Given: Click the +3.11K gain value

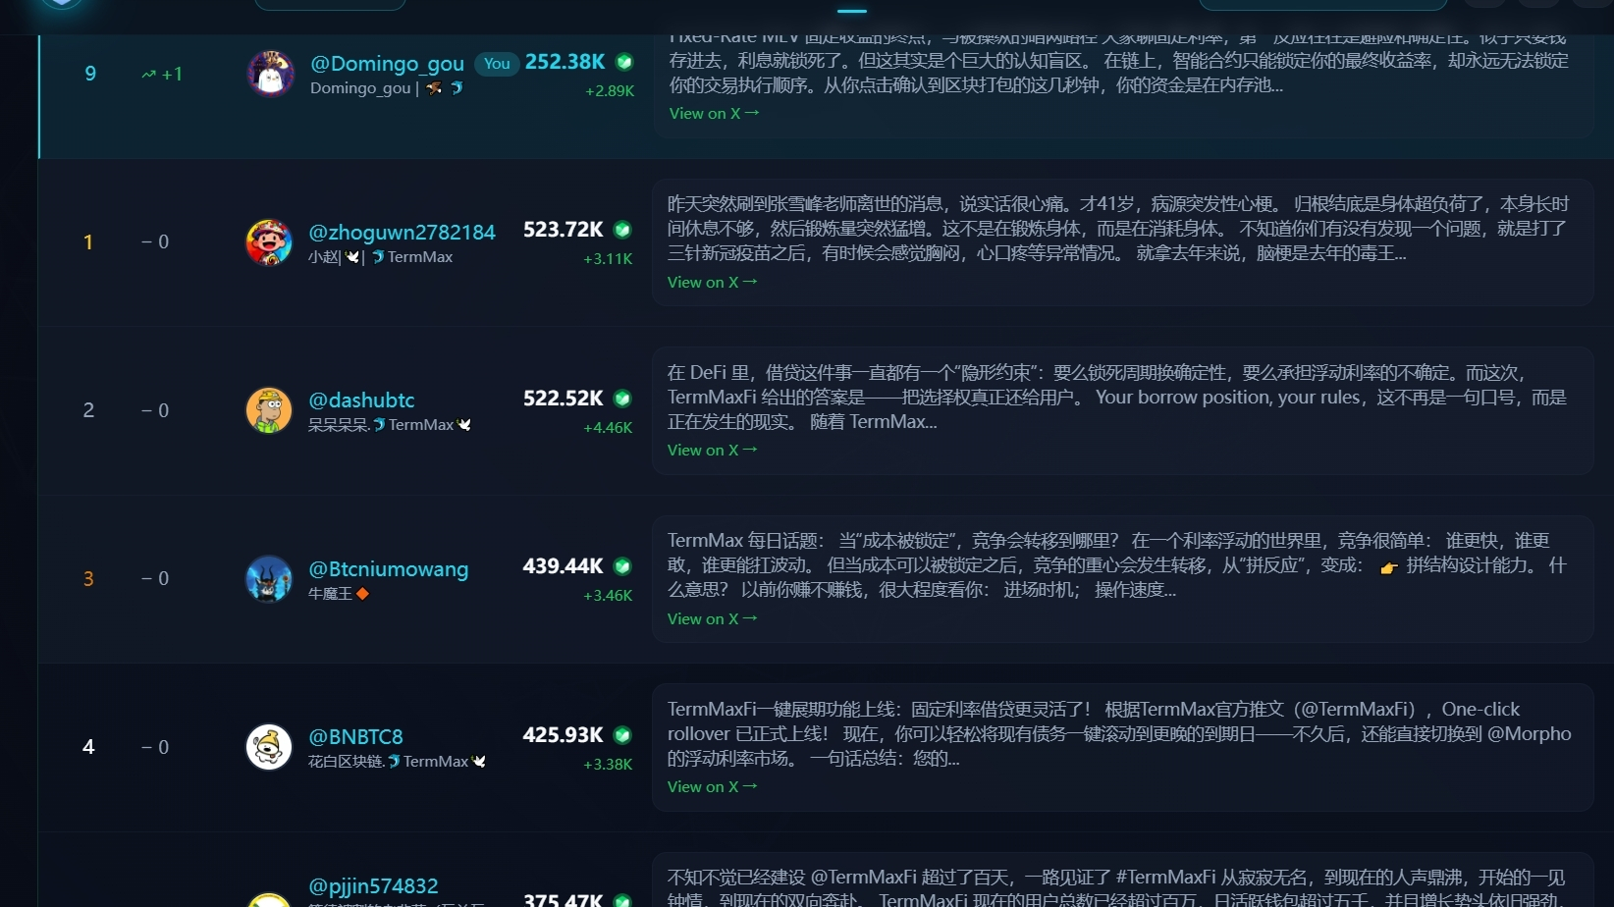Looking at the screenshot, I should [x=608, y=259].
